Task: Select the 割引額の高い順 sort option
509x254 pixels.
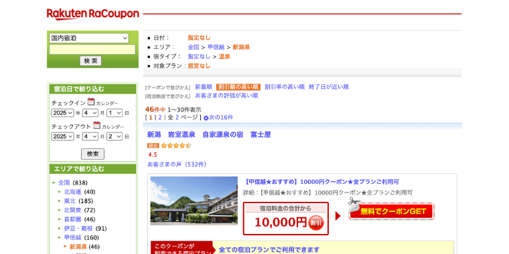Action: 238,87
